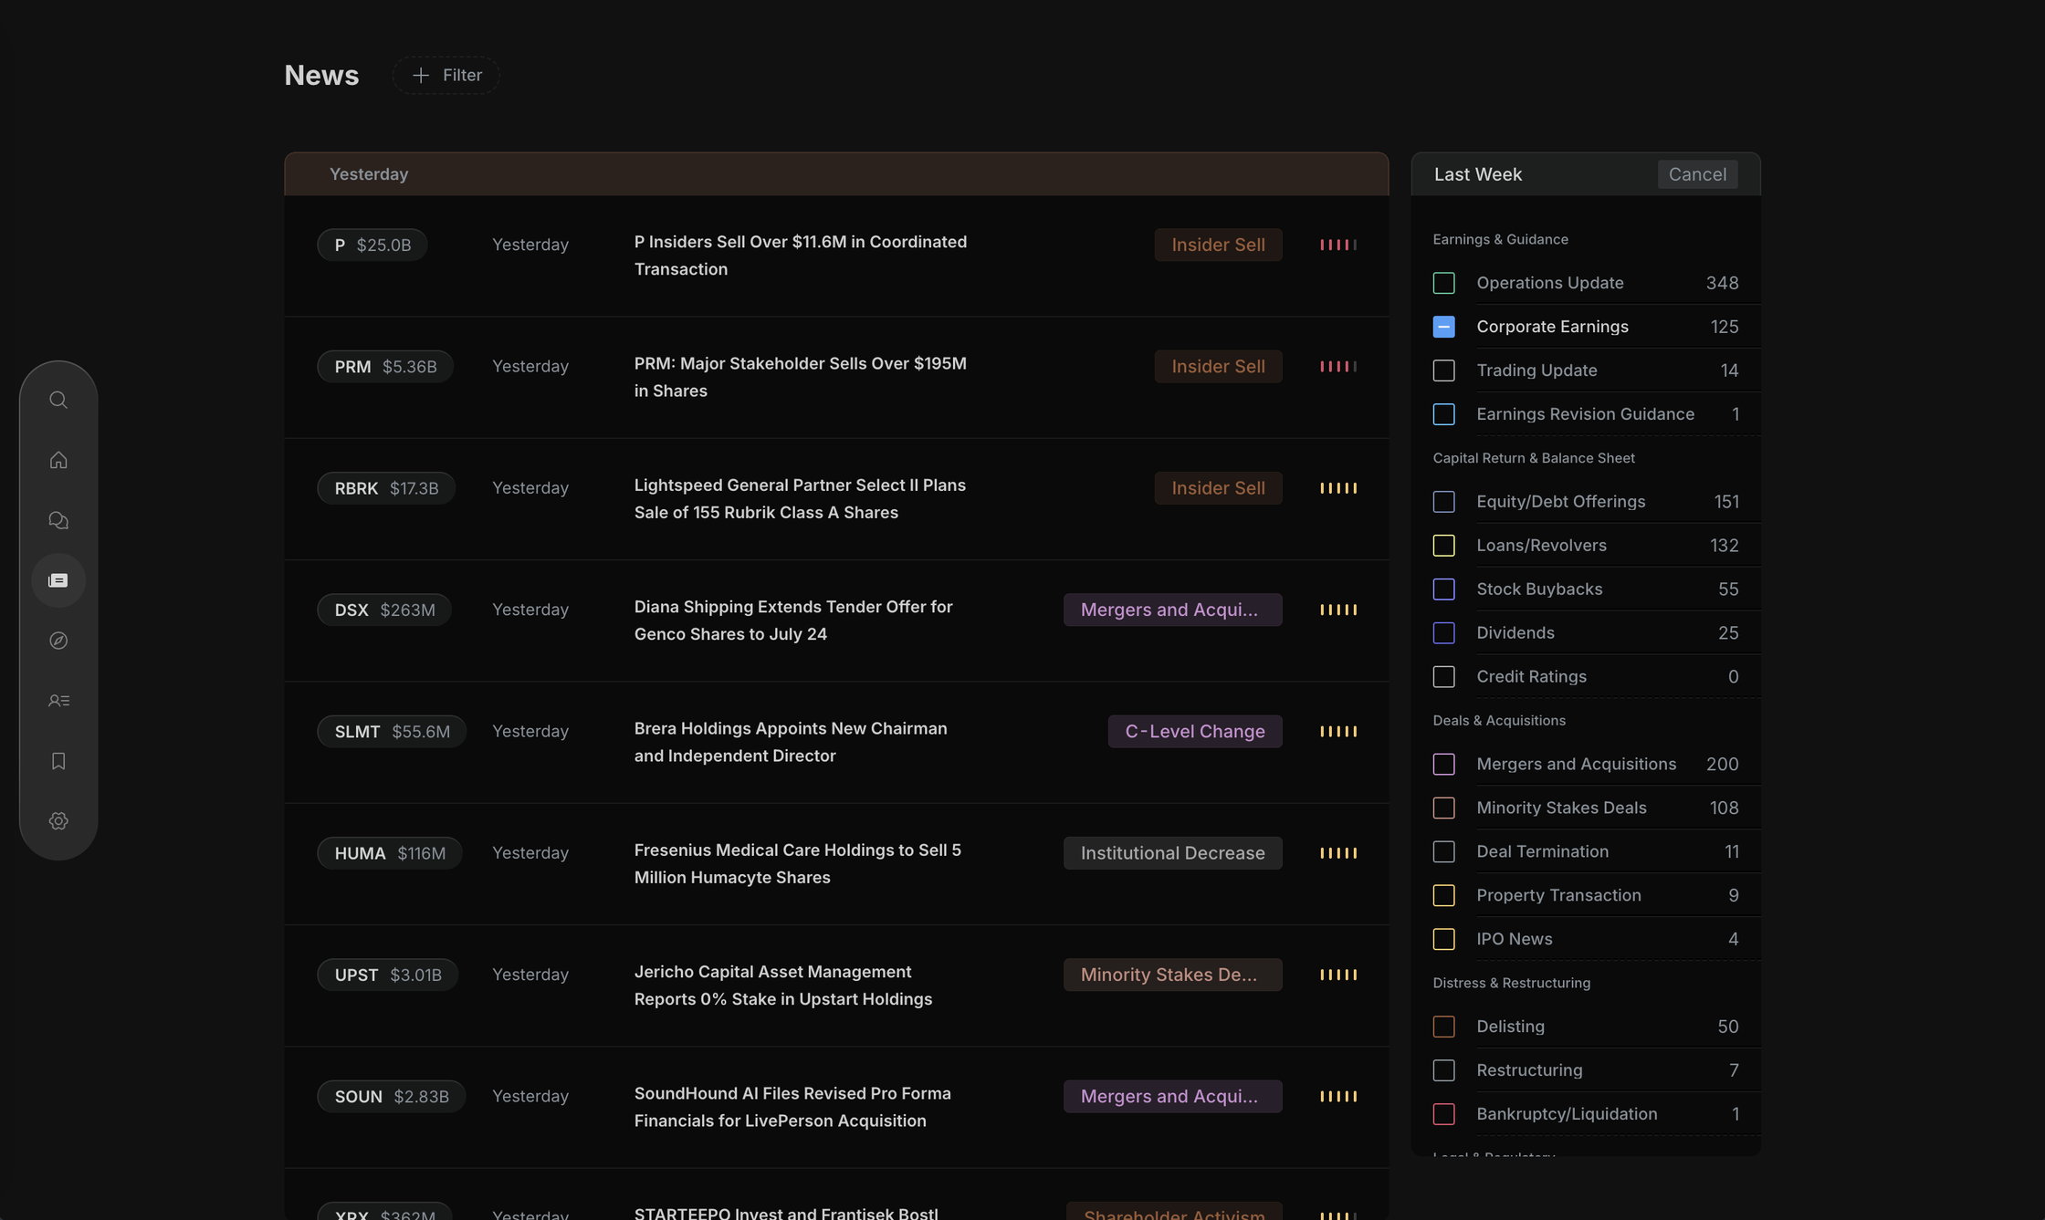2045x1220 pixels.
Task: Click Insider Sell tag on RBRK row
Action: click(x=1218, y=489)
